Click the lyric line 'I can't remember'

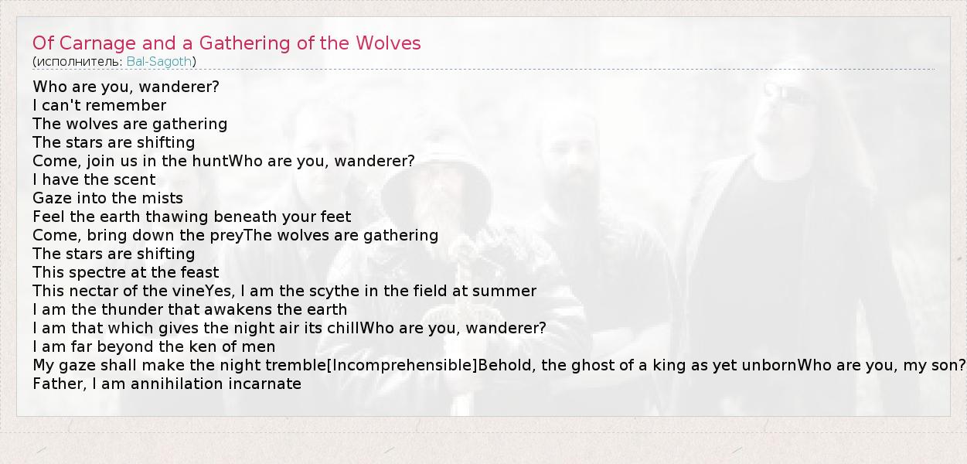tap(99, 105)
